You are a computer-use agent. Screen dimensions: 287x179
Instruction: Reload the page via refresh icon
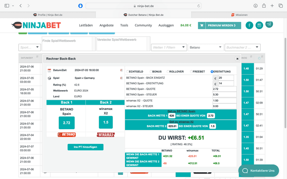pyautogui.click(x=199, y=6)
